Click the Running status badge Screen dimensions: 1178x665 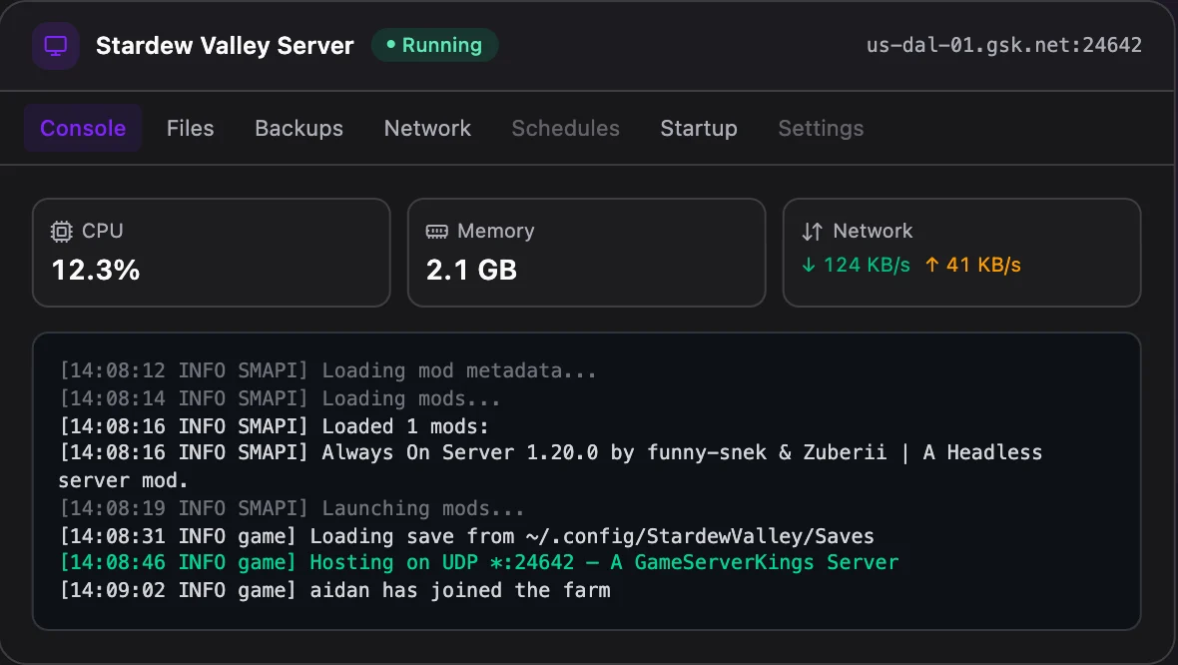tap(434, 45)
